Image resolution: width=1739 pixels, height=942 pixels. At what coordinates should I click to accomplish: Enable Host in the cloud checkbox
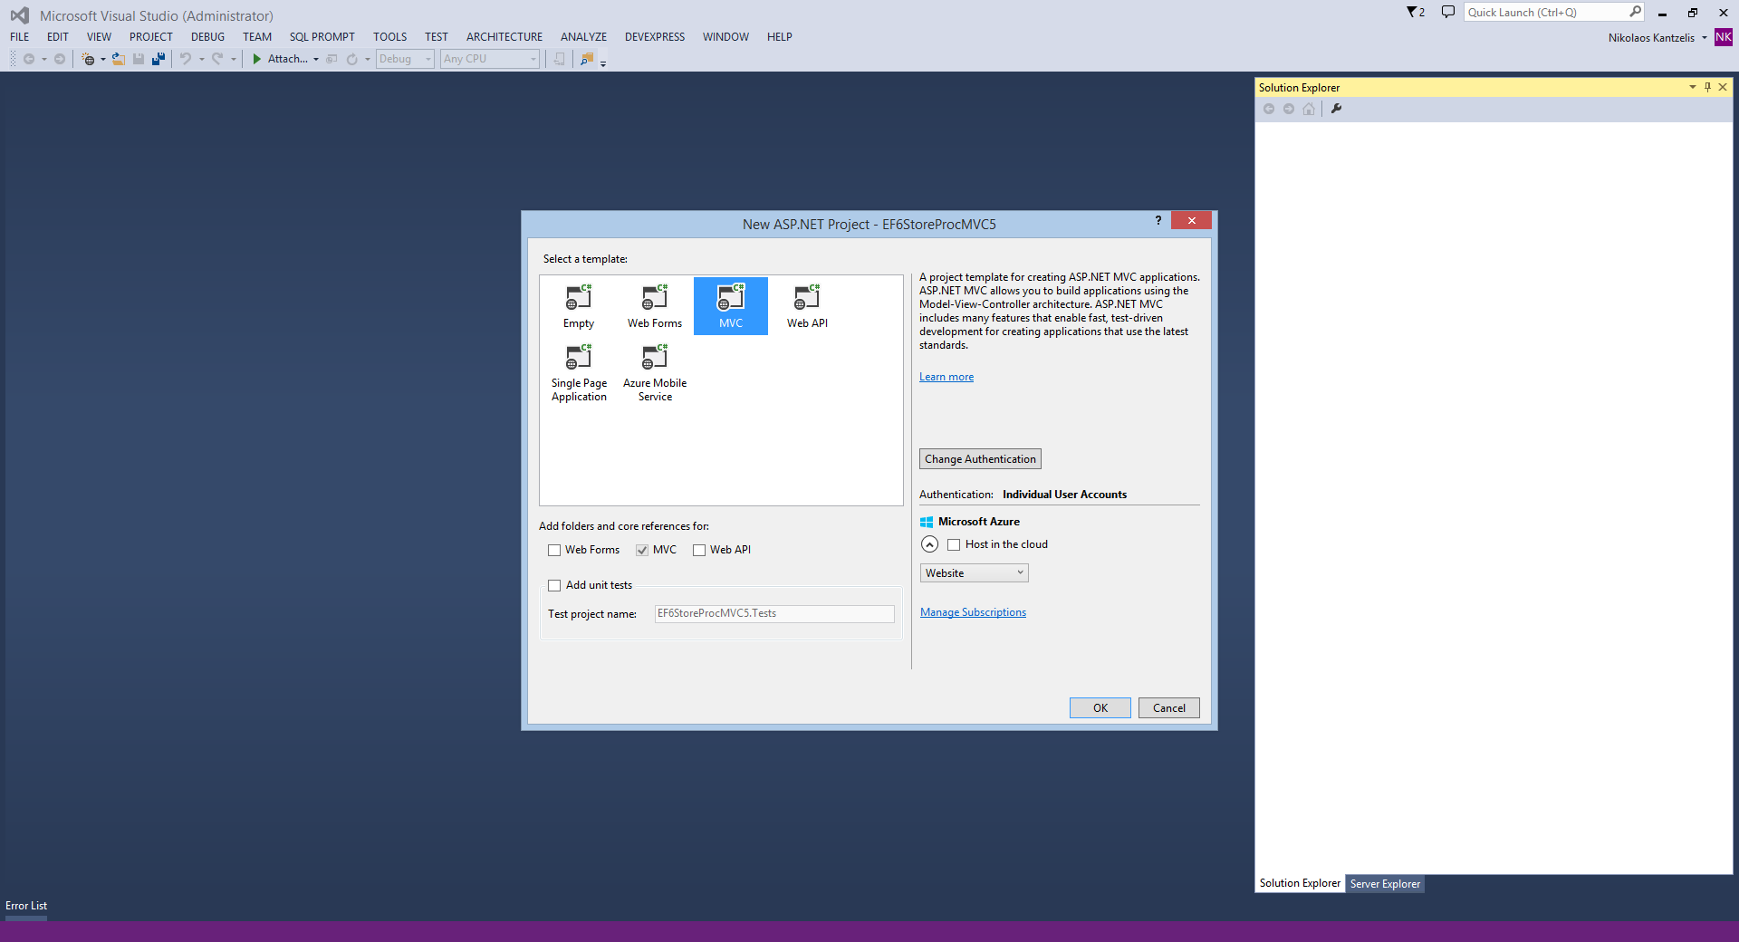(954, 544)
